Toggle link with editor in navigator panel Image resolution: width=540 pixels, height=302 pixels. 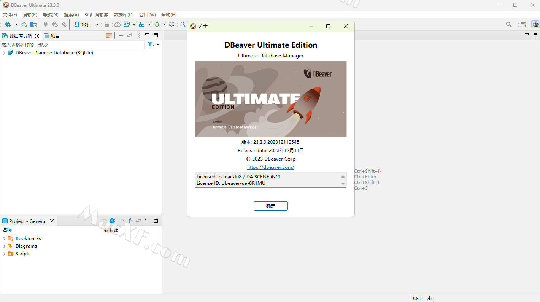point(130,35)
